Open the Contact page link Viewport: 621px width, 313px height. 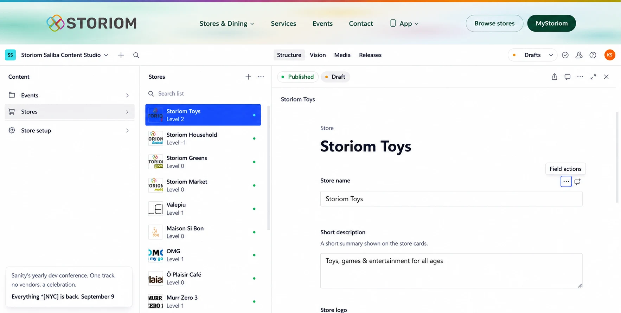pyautogui.click(x=361, y=24)
